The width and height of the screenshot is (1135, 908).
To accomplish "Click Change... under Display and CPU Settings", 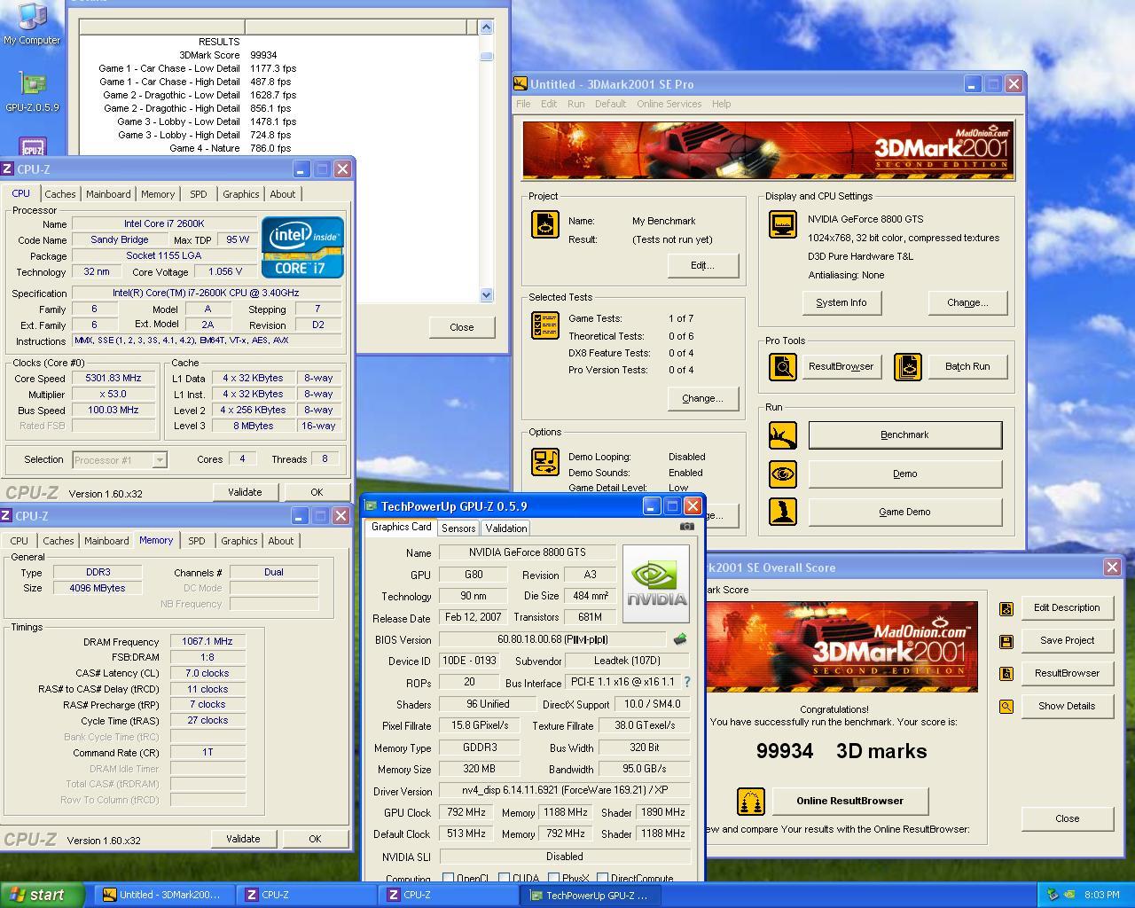I will point(967,302).
